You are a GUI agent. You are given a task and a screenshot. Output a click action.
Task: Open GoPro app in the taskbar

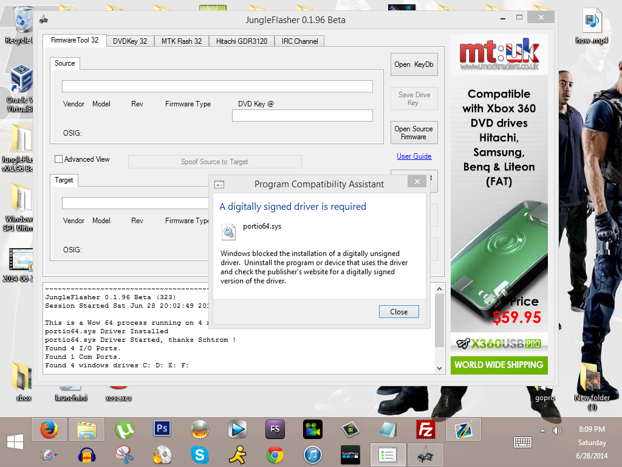tap(350, 455)
